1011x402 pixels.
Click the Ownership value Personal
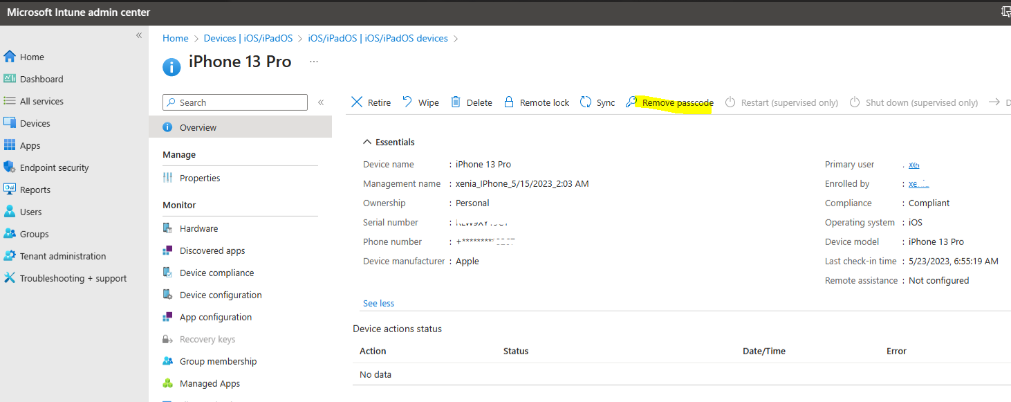(472, 203)
